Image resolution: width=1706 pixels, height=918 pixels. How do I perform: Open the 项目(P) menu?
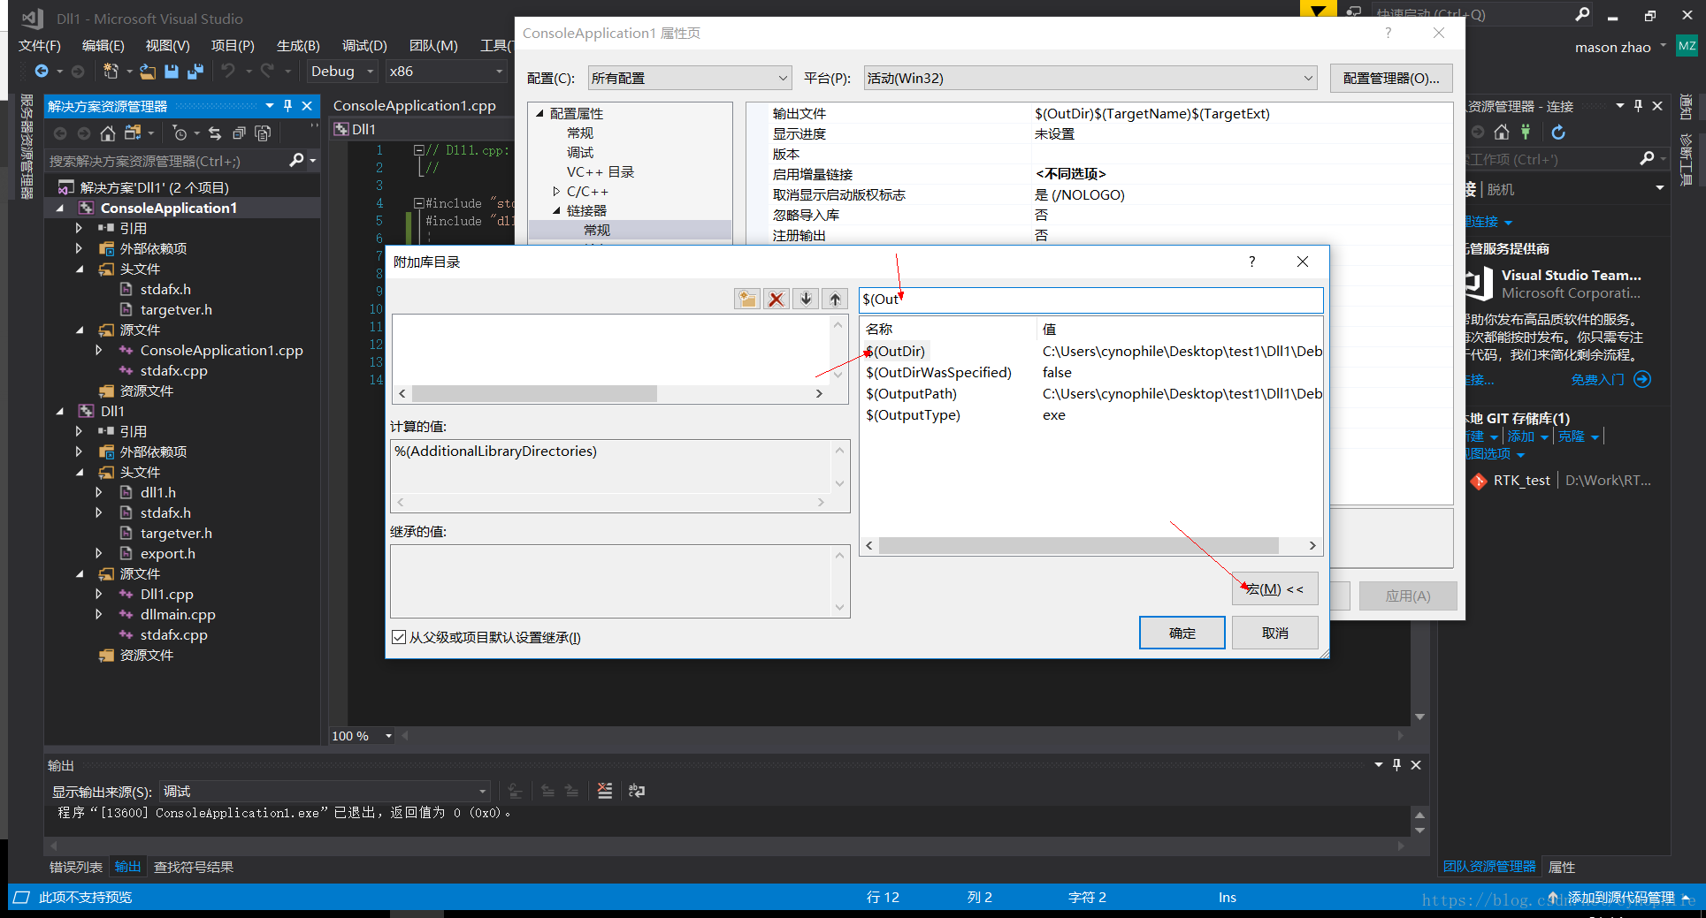point(233,45)
